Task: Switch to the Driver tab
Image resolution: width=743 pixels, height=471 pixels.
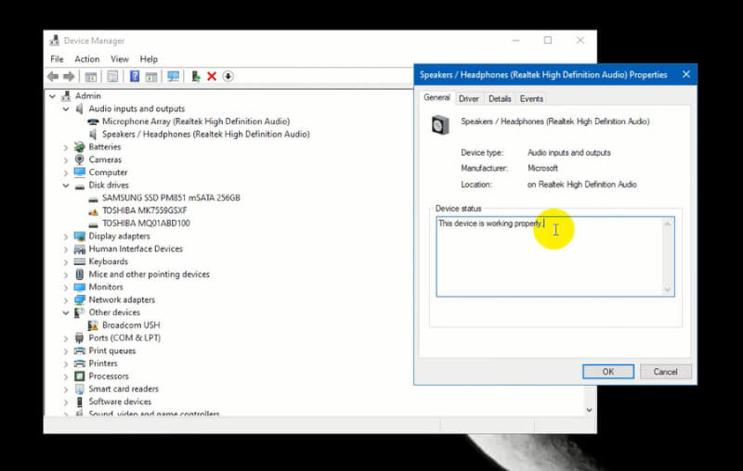Action: [x=469, y=98]
